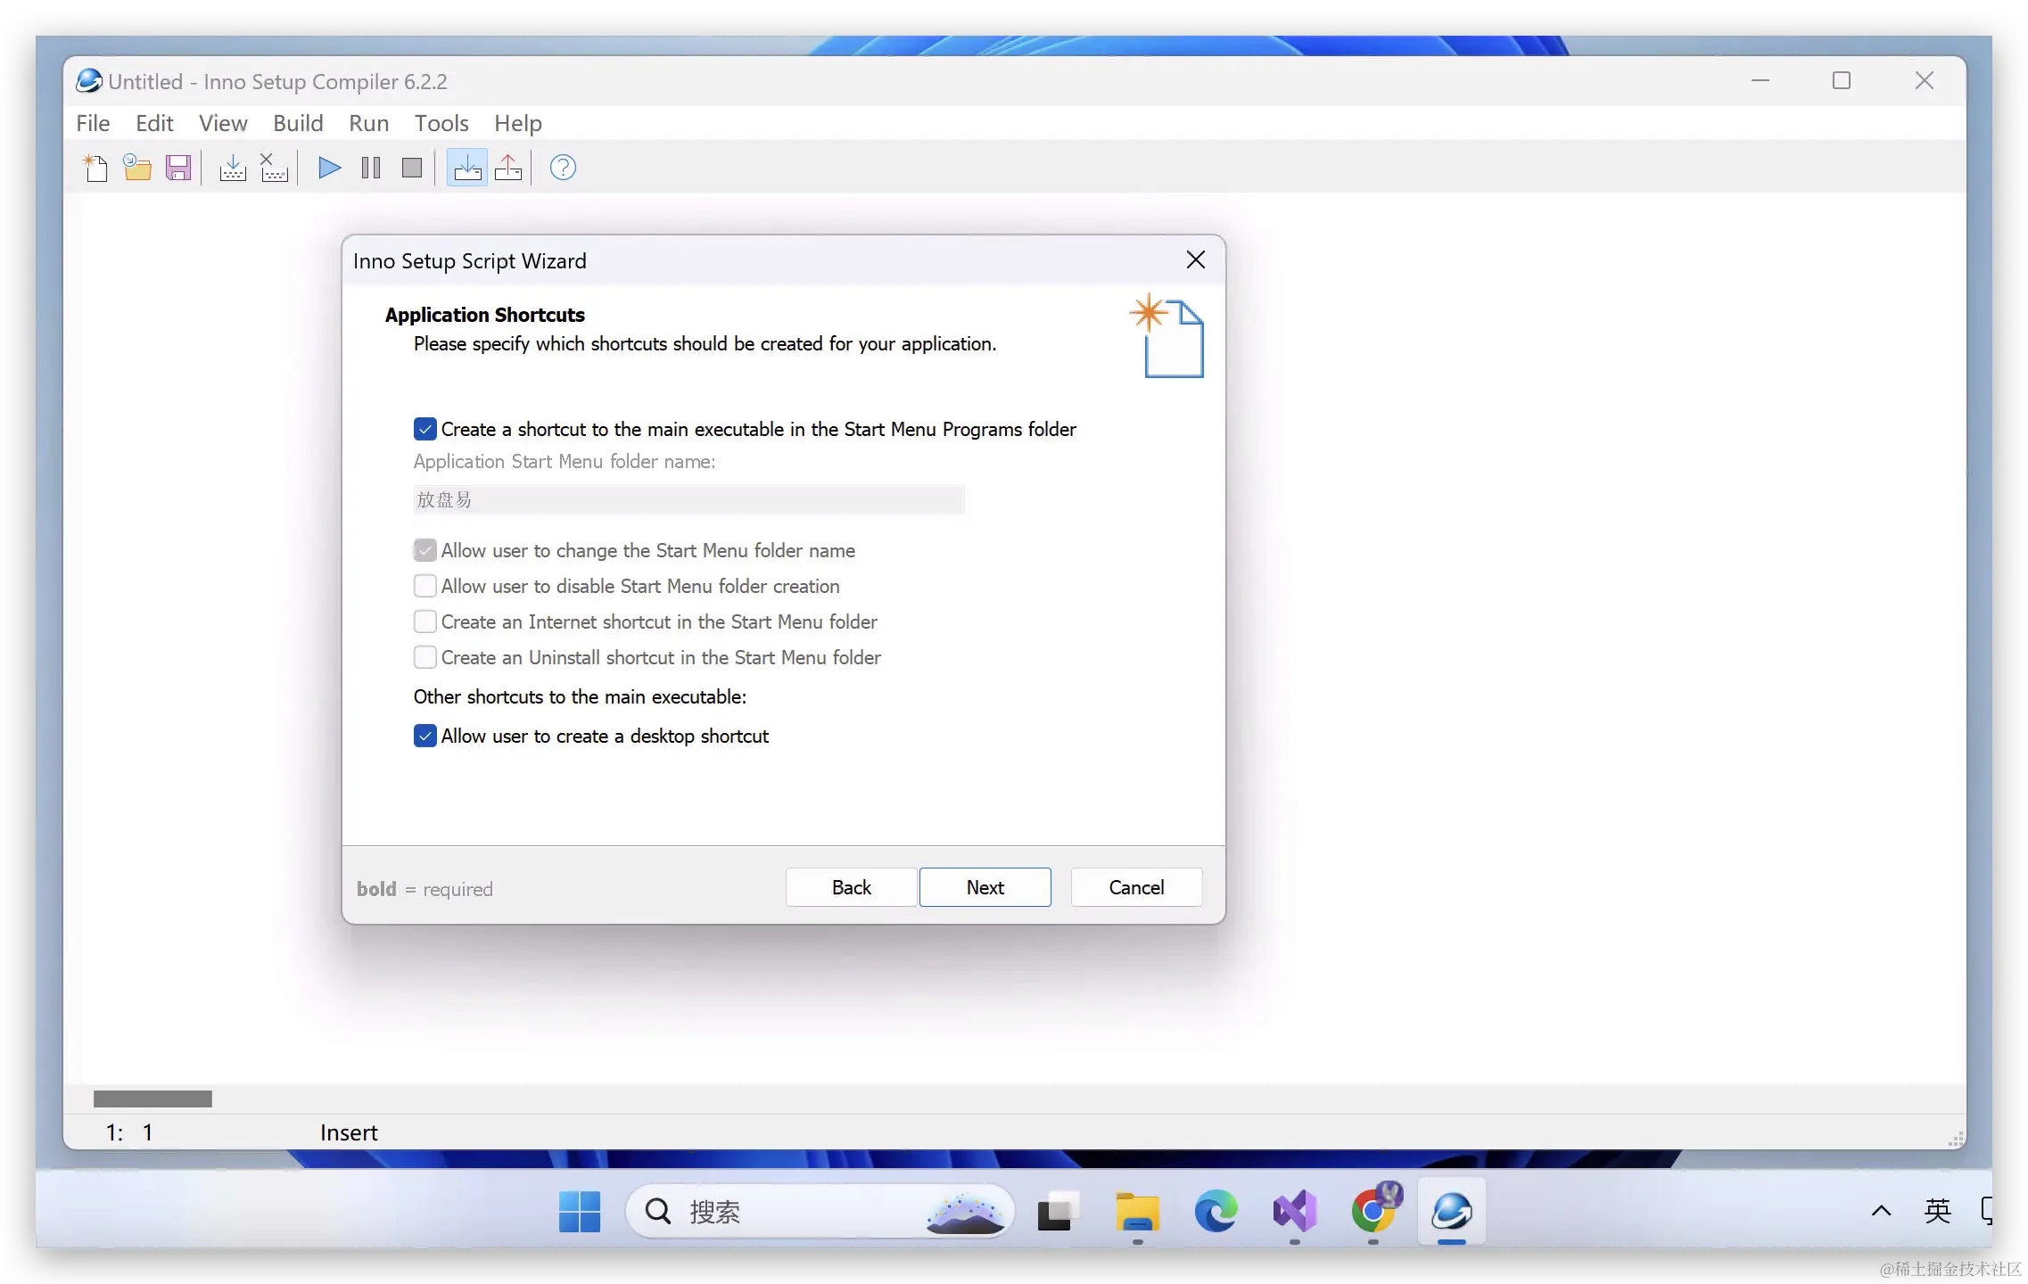Viewport: 2028px width, 1284px height.
Task: Open the Help menu
Action: [518, 123]
